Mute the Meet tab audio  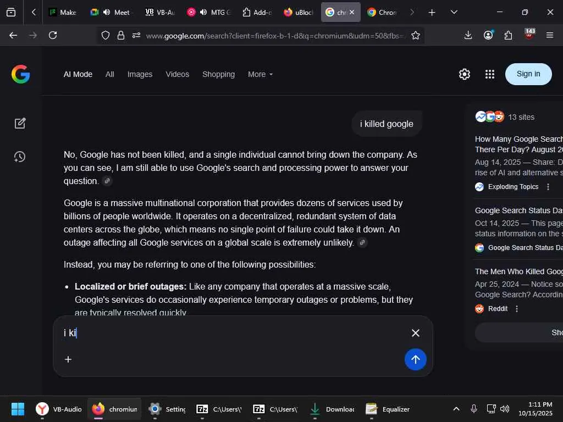pos(107,12)
